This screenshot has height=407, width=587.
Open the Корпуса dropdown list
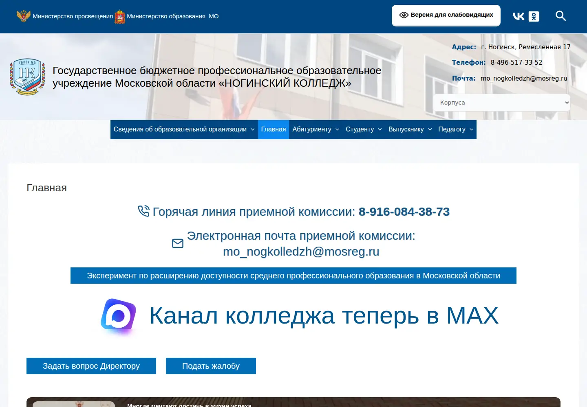coord(501,103)
